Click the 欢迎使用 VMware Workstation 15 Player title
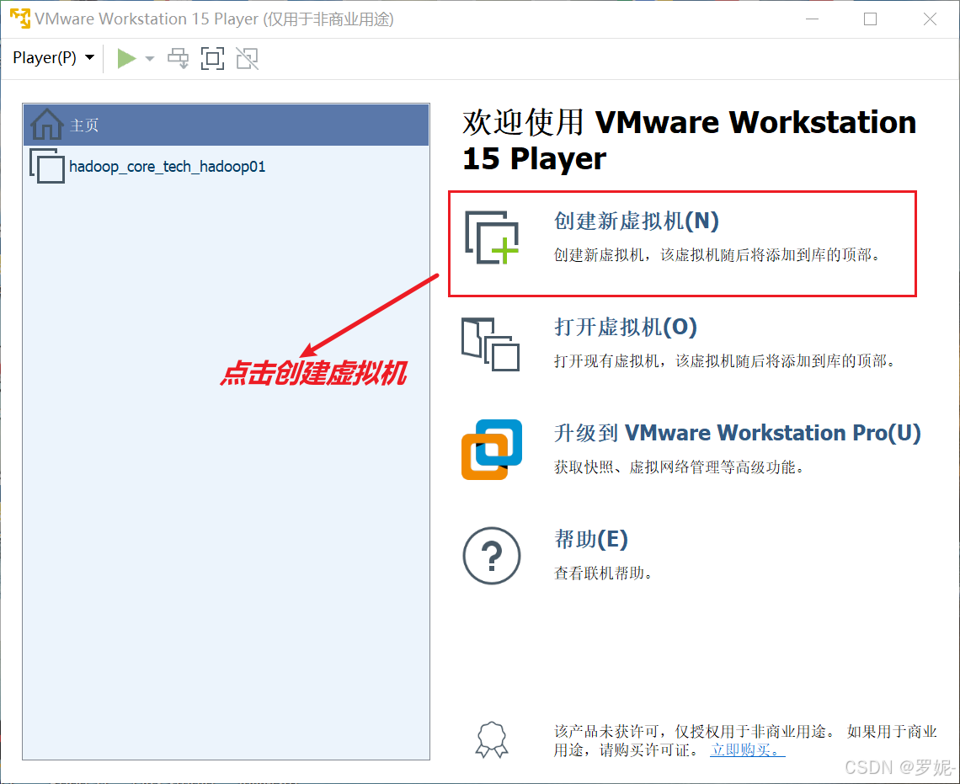 pyautogui.click(x=690, y=140)
